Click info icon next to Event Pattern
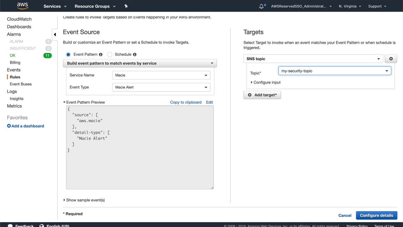 pyautogui.click(x=101, y=55)
